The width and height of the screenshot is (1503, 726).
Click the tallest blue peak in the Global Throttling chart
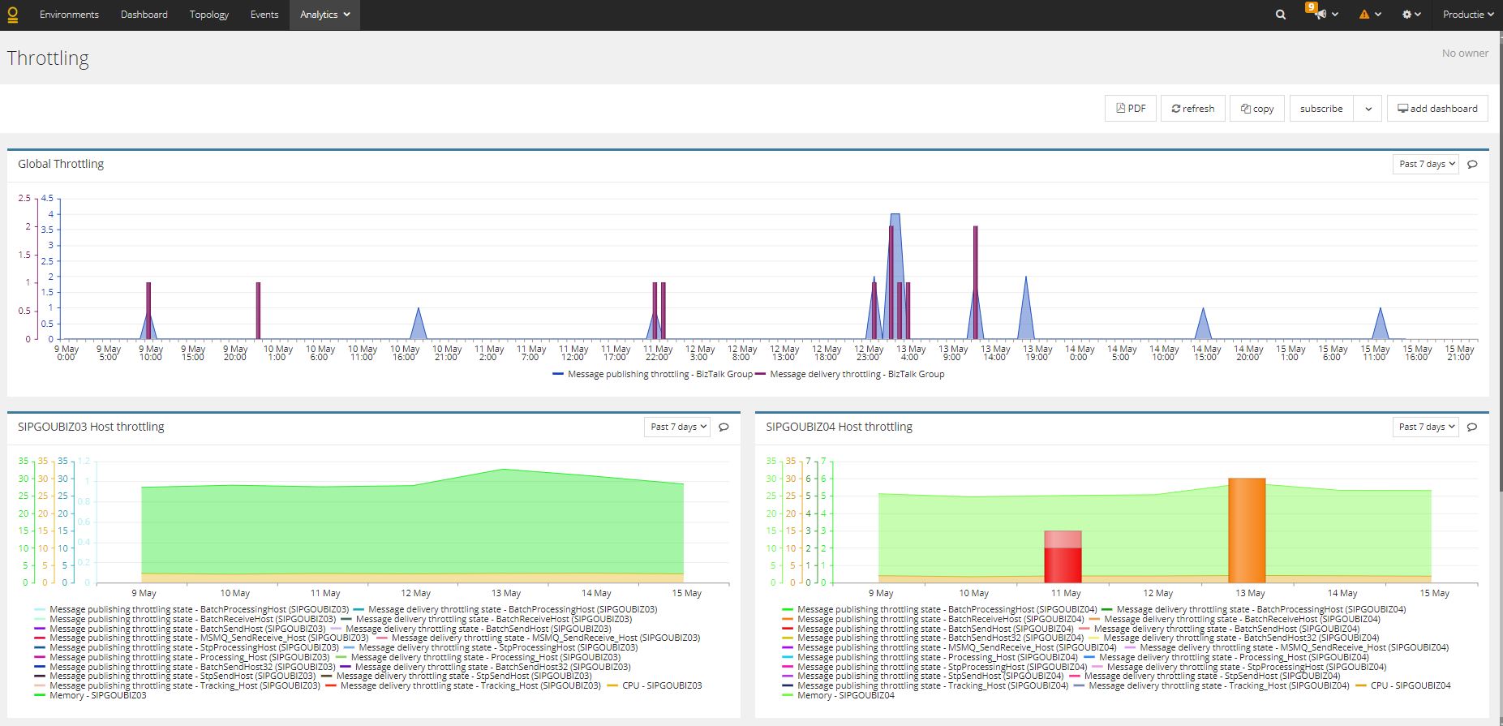(895, 276)
